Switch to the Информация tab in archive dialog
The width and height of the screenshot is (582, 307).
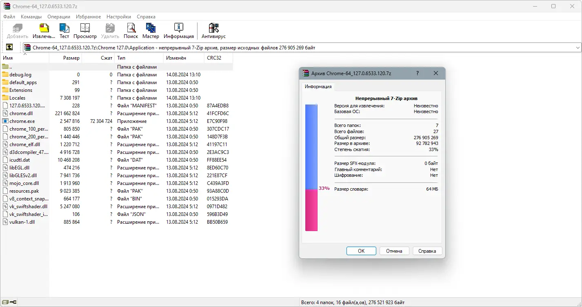click(x=318, y=87)
